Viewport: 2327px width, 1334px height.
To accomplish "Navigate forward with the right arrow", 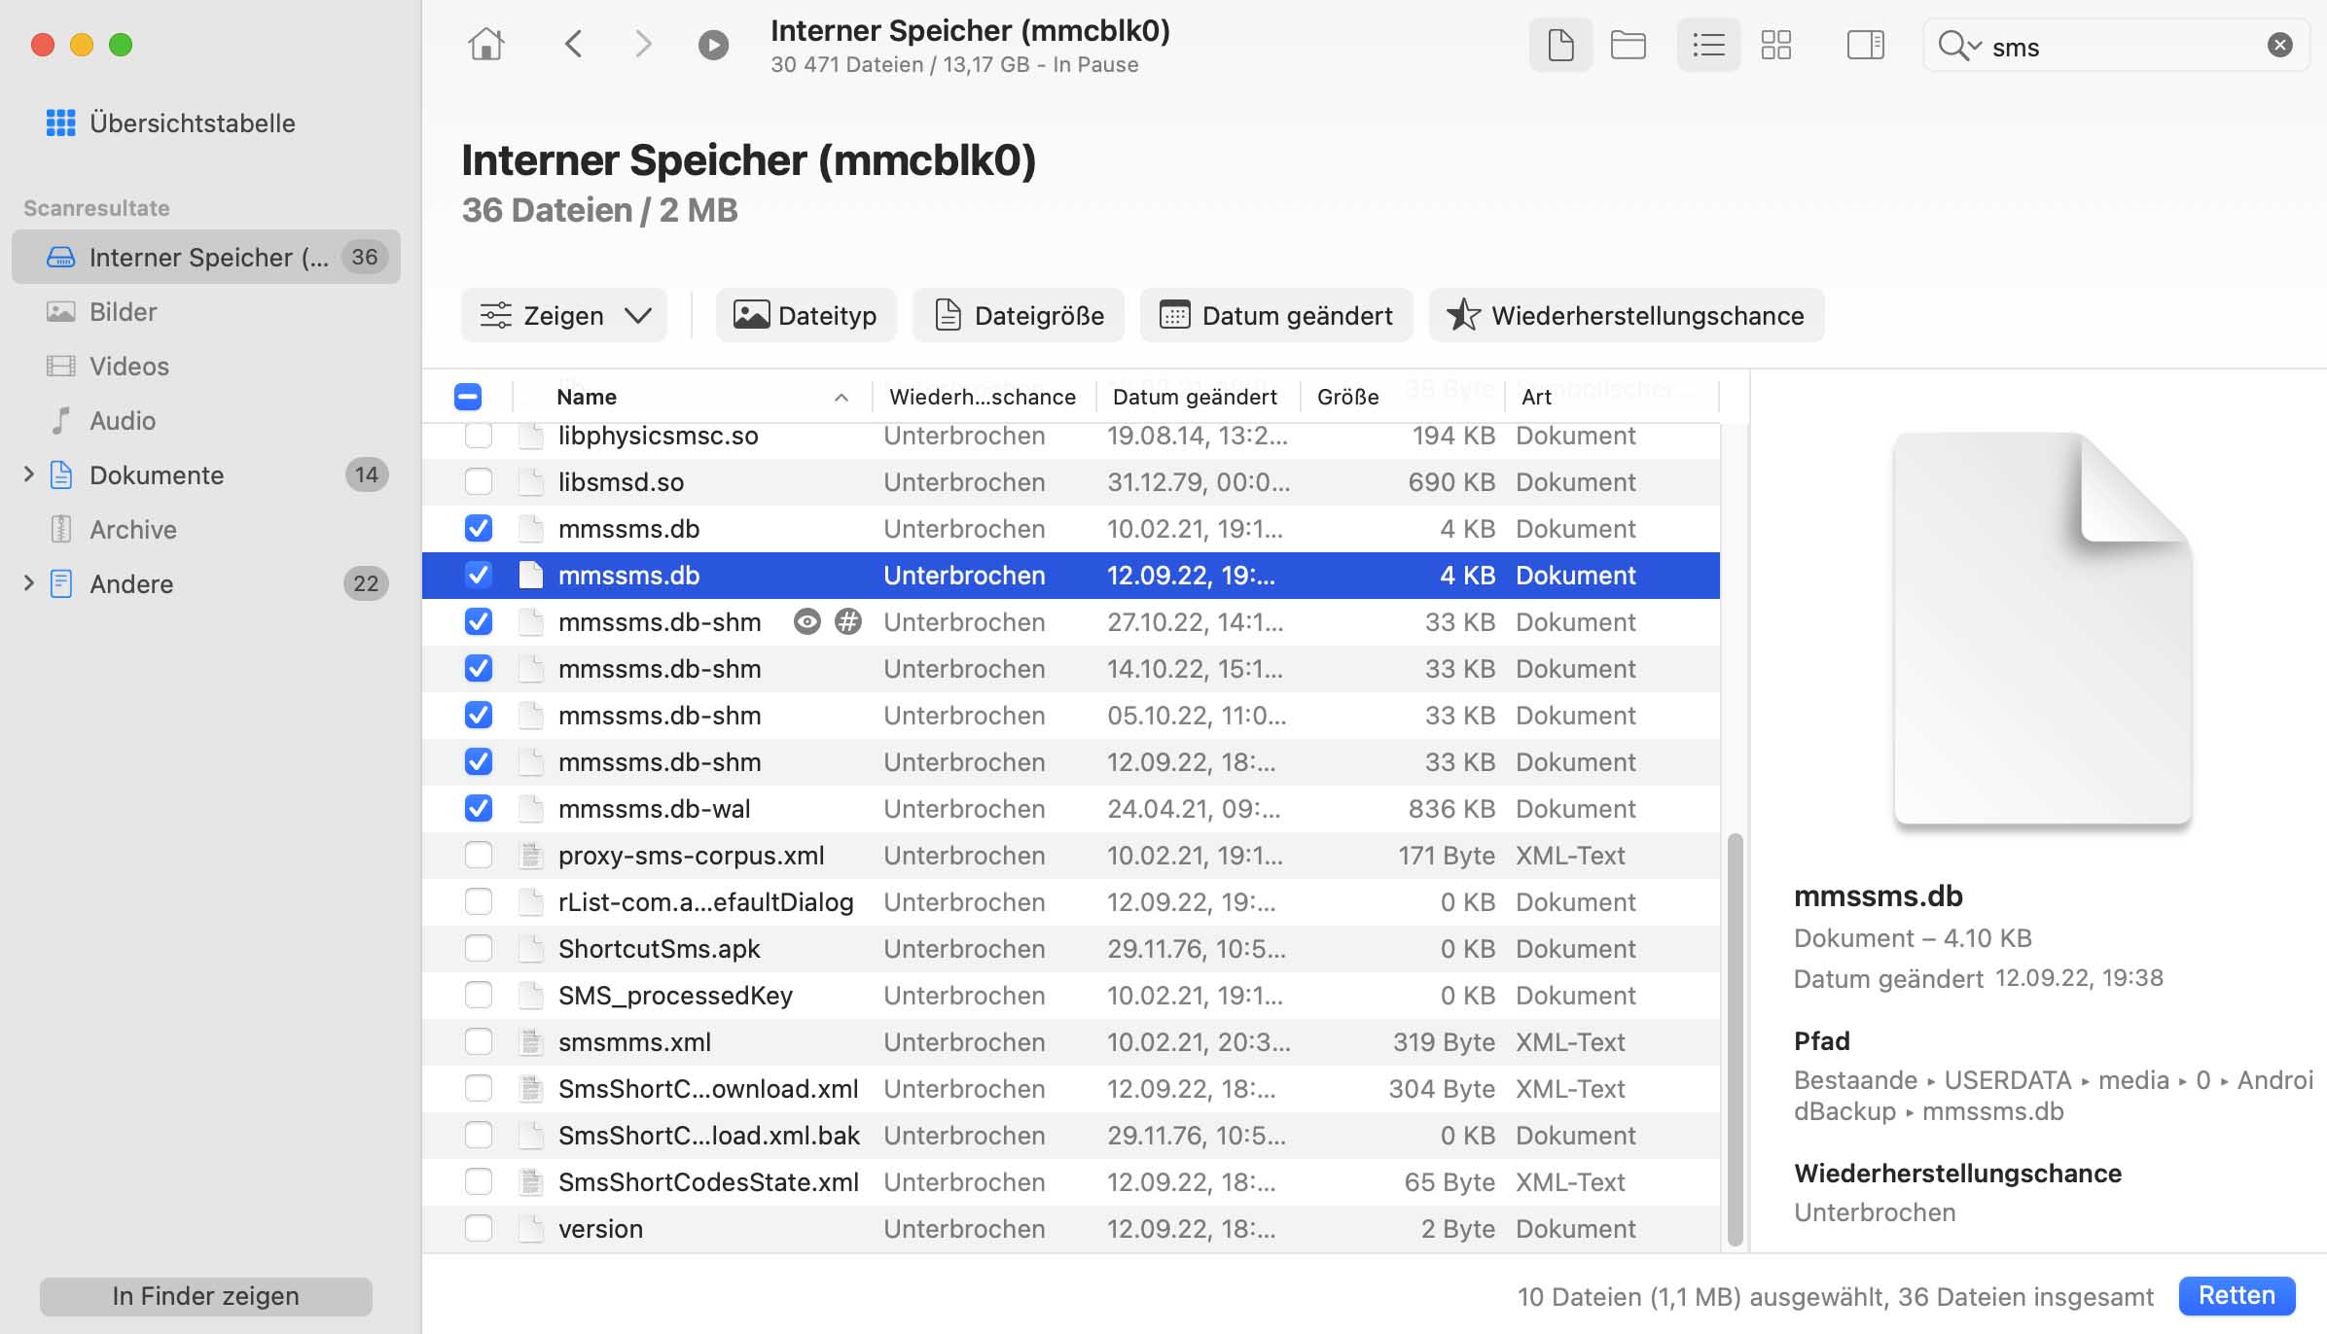I will pyautogui.click(x=643, y=45).
